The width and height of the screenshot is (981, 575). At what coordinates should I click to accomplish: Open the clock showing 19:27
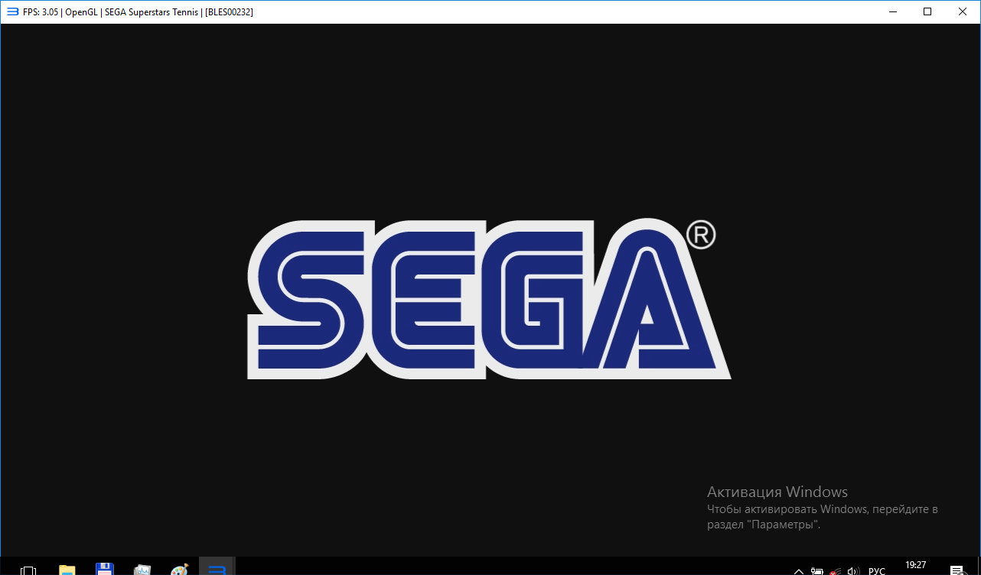[x=915, y=567]
